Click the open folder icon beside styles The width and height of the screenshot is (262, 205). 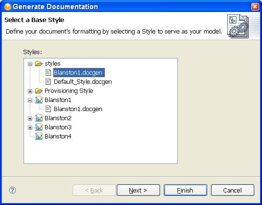39,63
